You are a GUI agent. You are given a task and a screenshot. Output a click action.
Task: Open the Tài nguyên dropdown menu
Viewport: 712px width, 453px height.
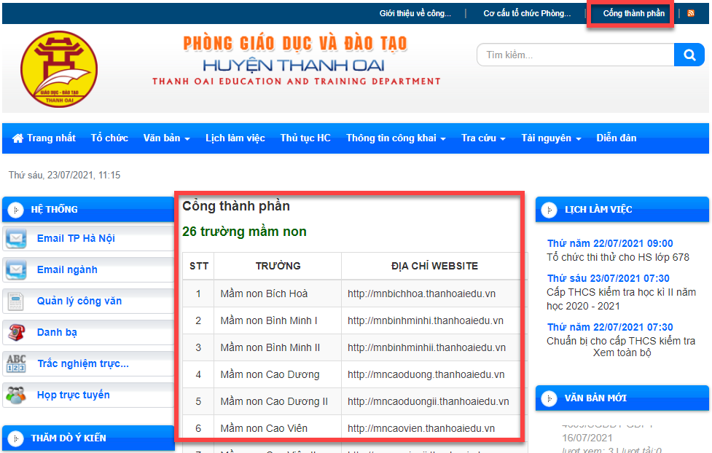(551, 138)
